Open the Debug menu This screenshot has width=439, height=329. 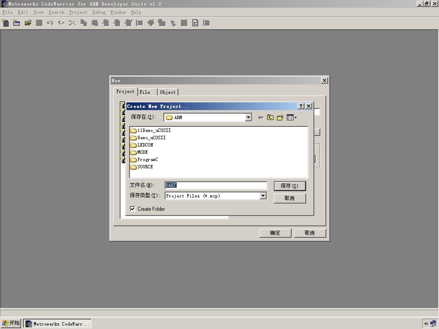point(99,12)
